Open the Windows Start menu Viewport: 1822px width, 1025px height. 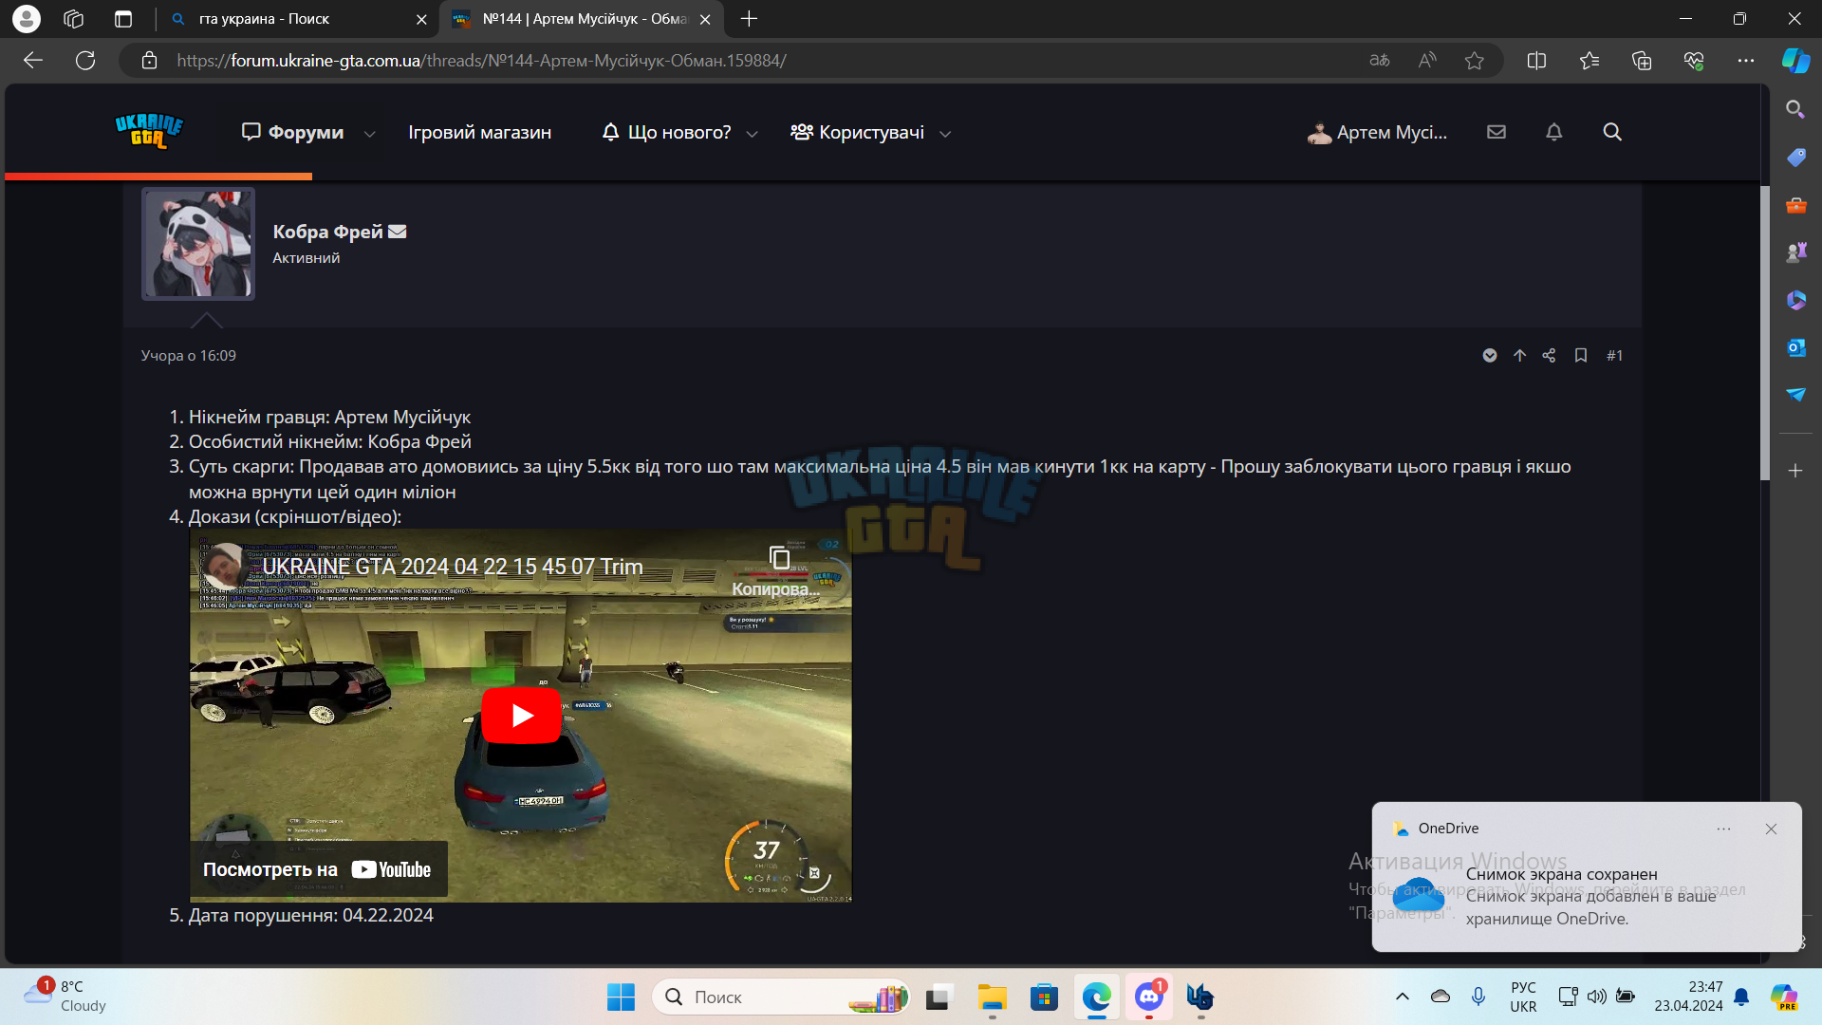pos(621,997)
